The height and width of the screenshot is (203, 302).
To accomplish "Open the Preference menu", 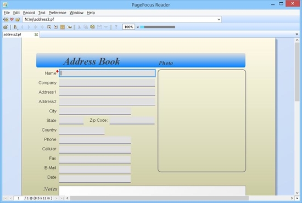I will pos(58,13).
